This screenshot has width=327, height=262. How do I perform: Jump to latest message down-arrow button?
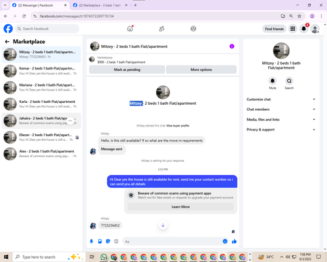click(x=163, y=225)
